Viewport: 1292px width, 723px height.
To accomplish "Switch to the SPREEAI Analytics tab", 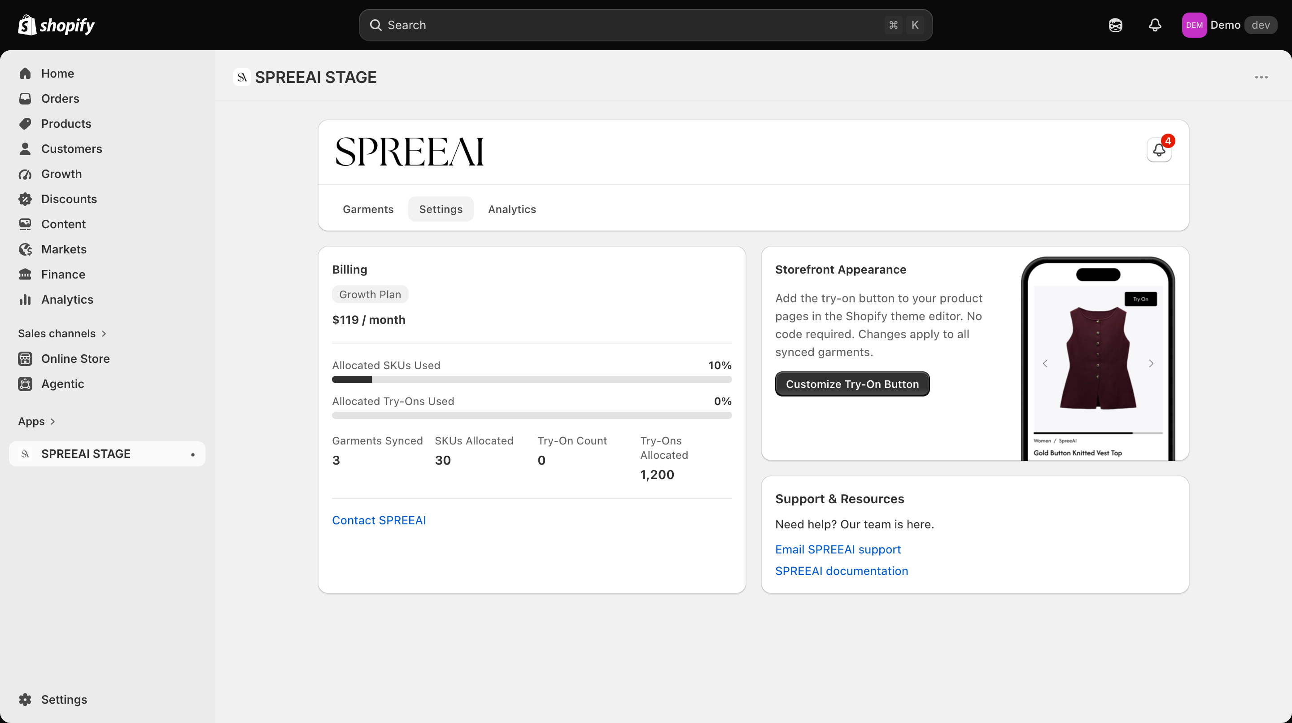I will (x=512, y=209).
